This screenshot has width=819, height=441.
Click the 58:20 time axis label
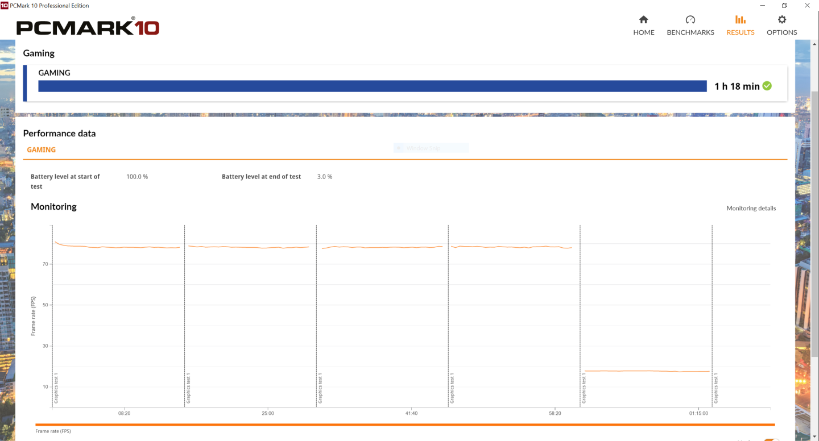[x=555, y=413]
